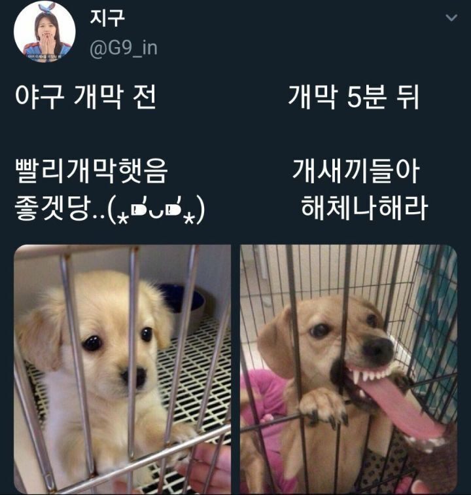Click the "해체나해라" text line

[x=364, y=208]
